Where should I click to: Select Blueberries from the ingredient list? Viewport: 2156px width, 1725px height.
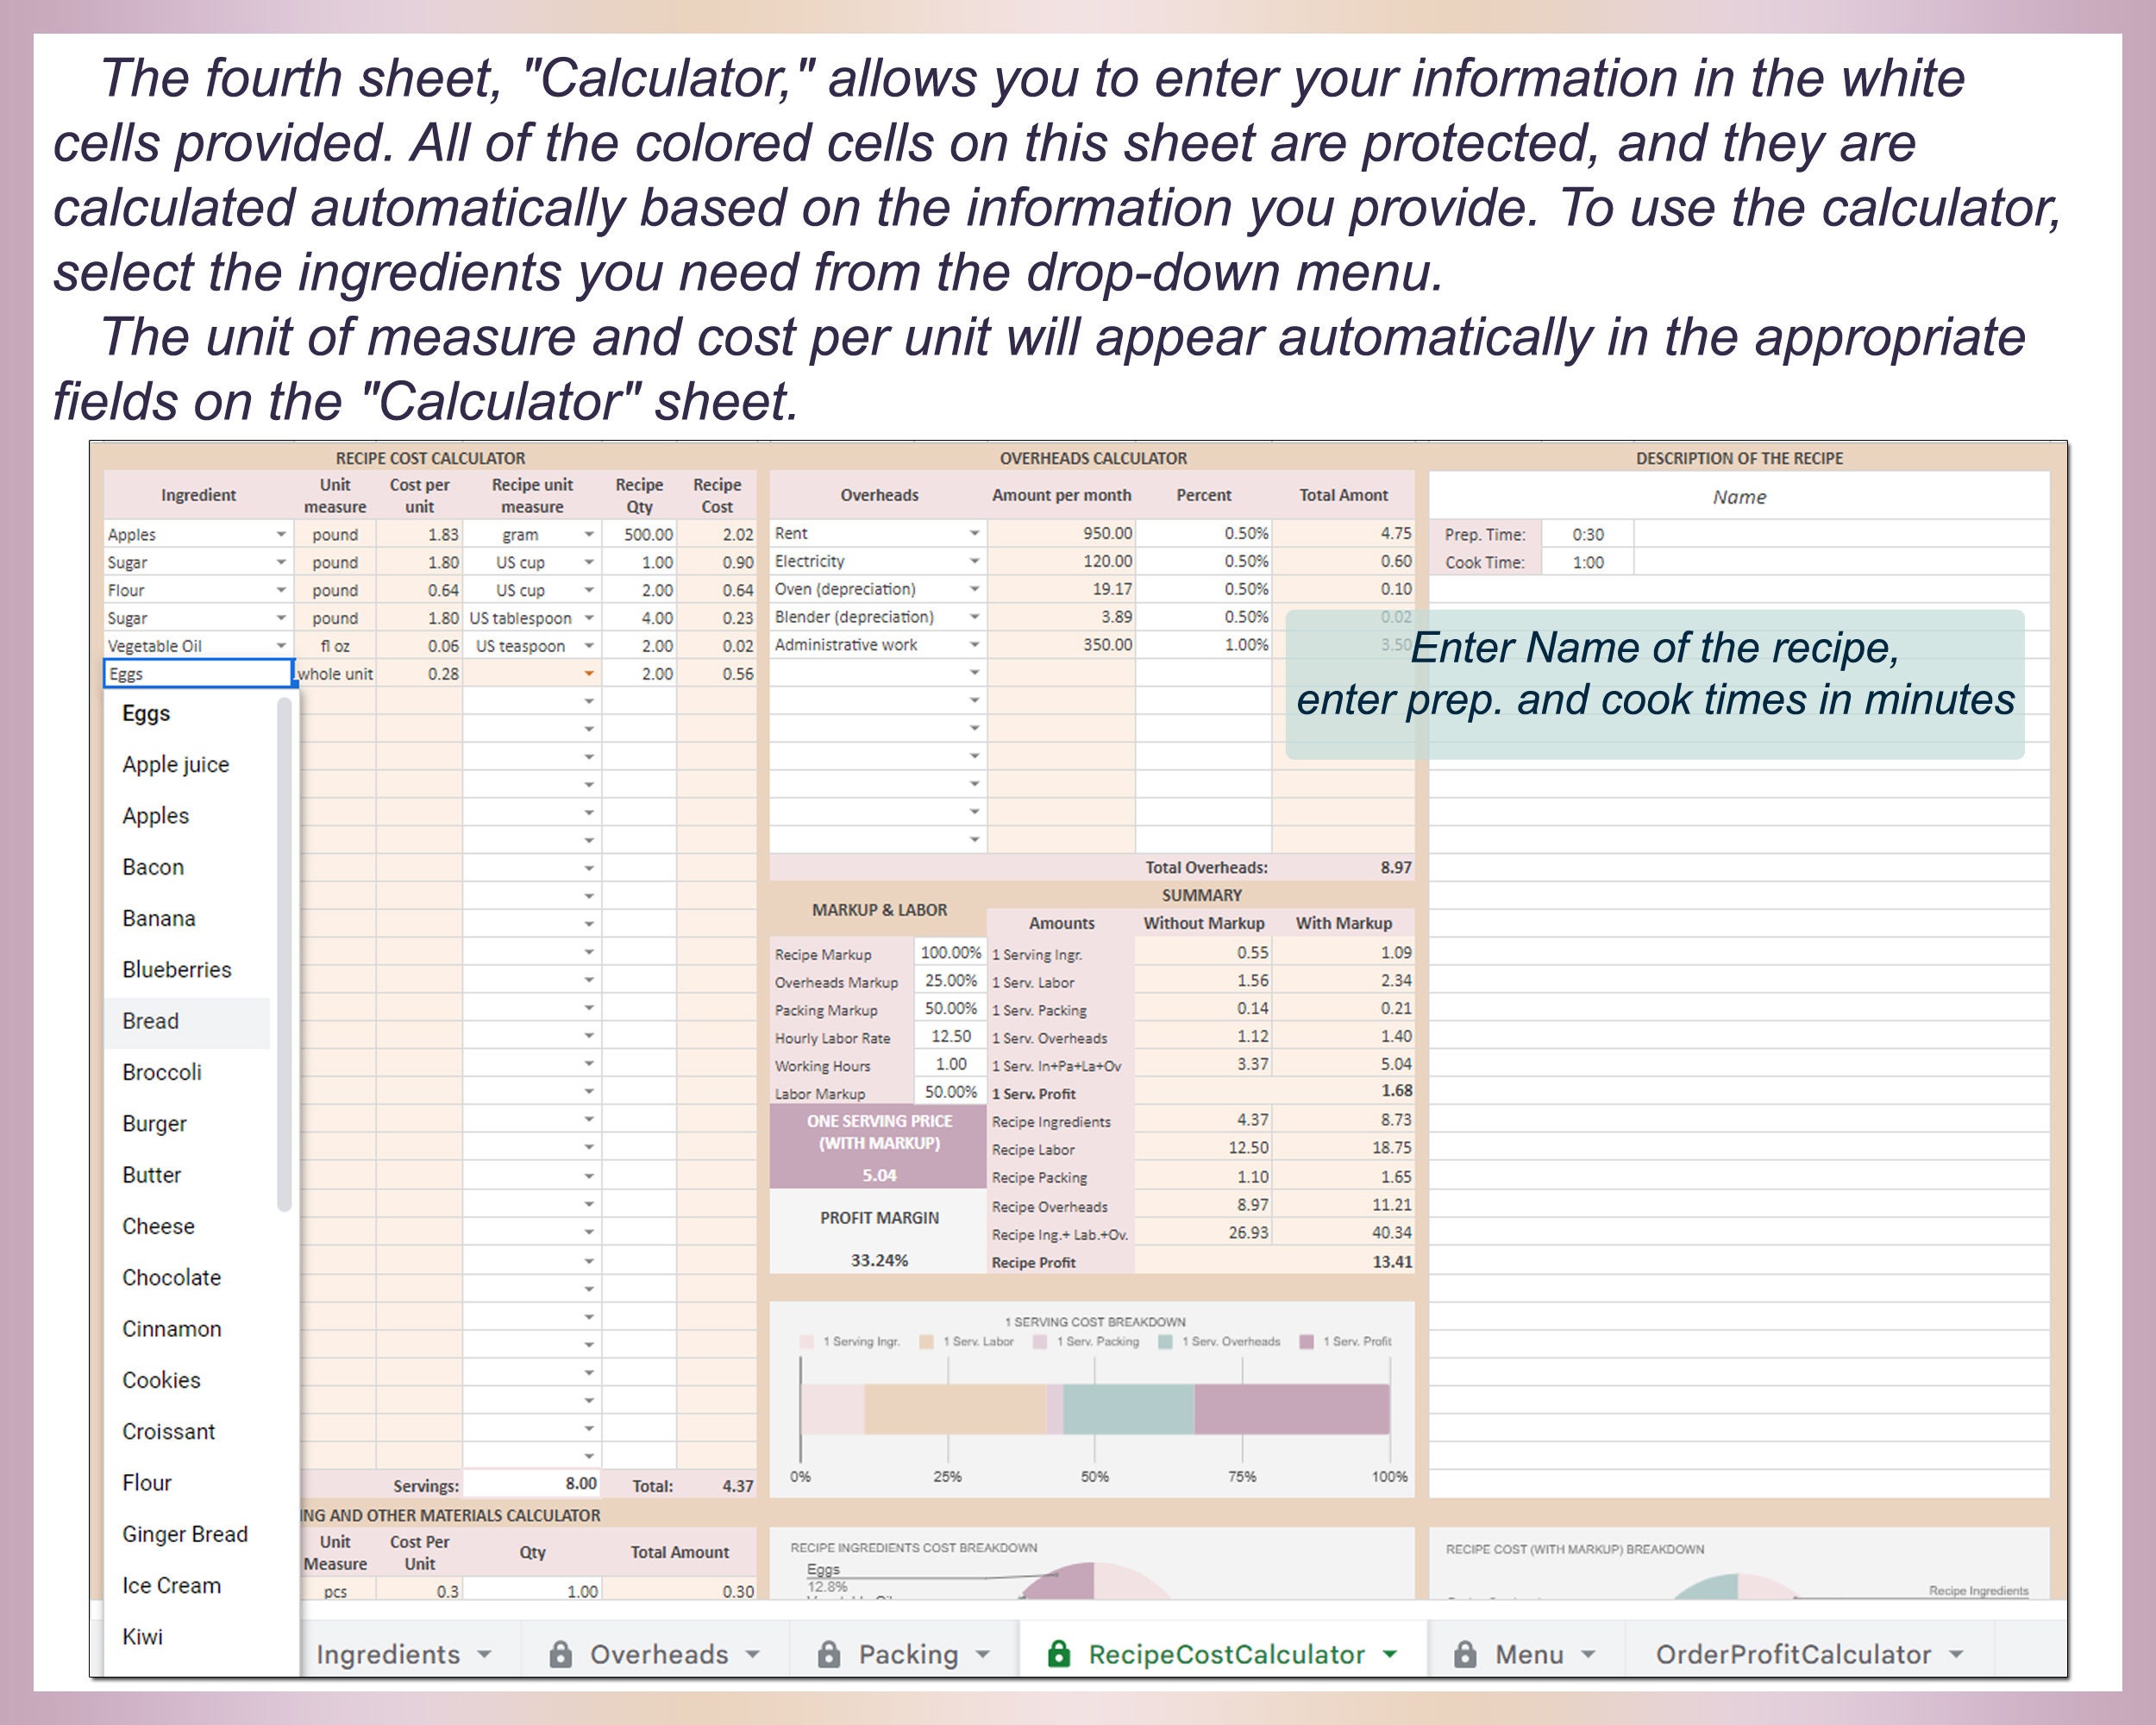(187, 970)
